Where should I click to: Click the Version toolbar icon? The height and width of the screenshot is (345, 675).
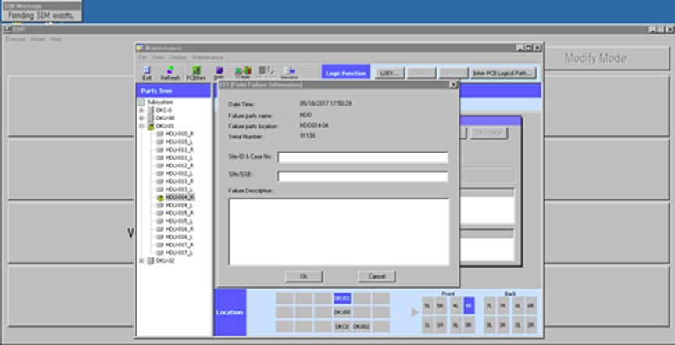[x=288, y=73]
